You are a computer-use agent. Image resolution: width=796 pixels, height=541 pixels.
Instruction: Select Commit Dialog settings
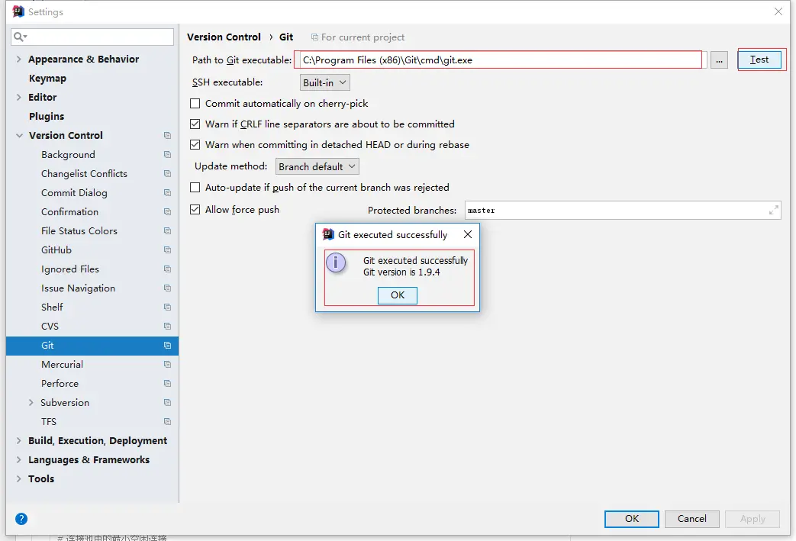74,193
